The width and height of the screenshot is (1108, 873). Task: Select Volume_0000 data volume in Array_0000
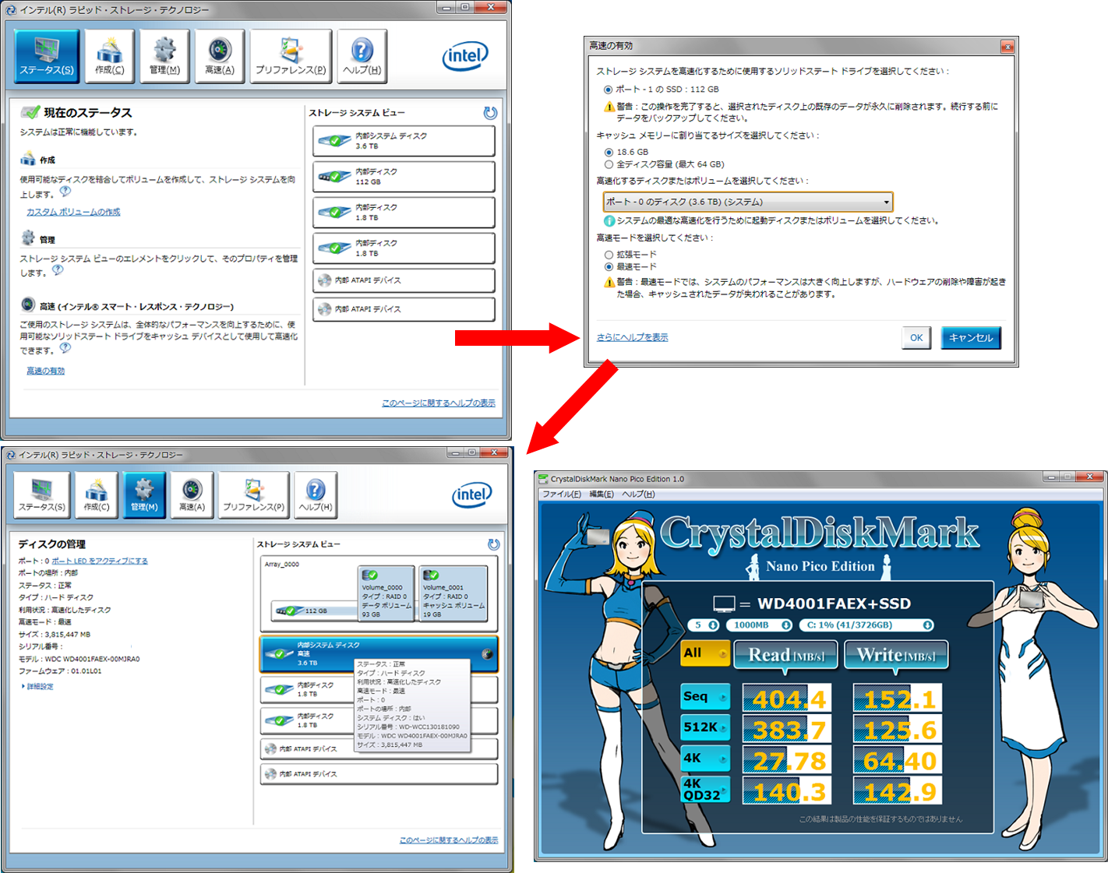(386, 593)
